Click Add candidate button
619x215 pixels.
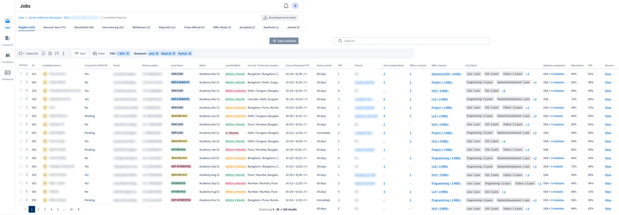tap(284, 41)
